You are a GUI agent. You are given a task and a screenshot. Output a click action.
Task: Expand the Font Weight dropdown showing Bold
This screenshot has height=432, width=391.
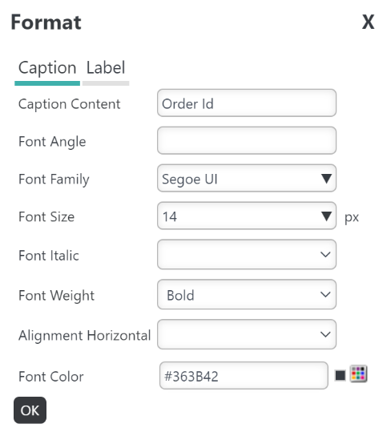coord(247,294)
